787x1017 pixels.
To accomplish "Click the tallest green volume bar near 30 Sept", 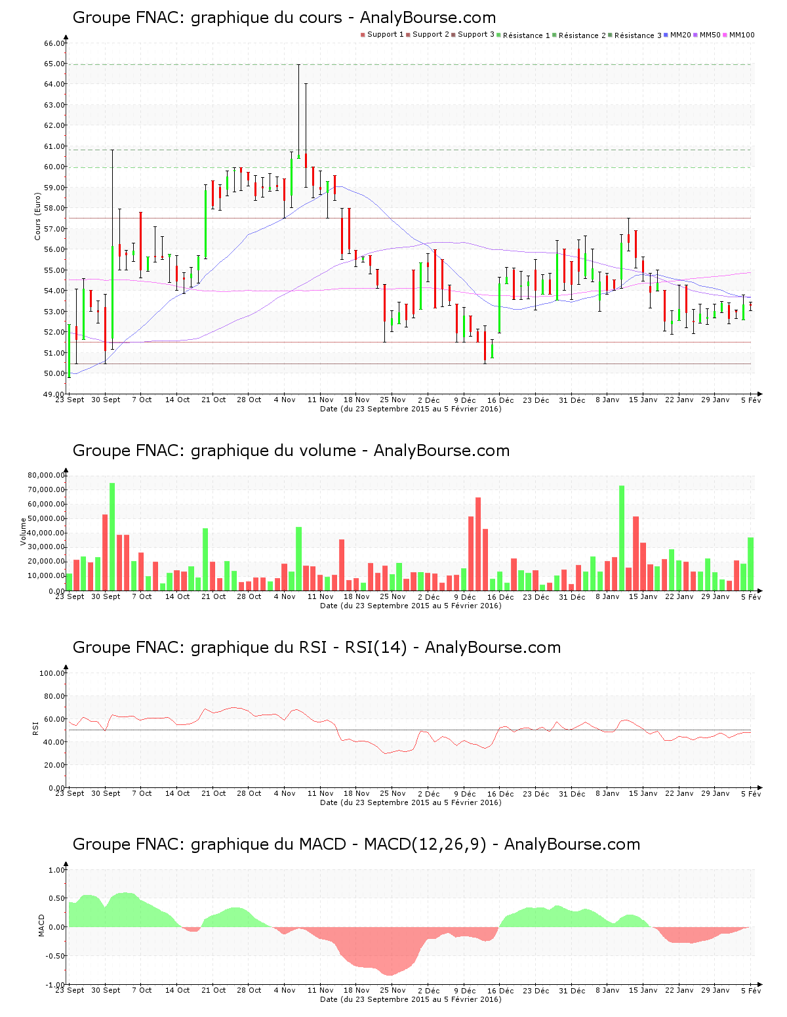I will click(112, 537).
